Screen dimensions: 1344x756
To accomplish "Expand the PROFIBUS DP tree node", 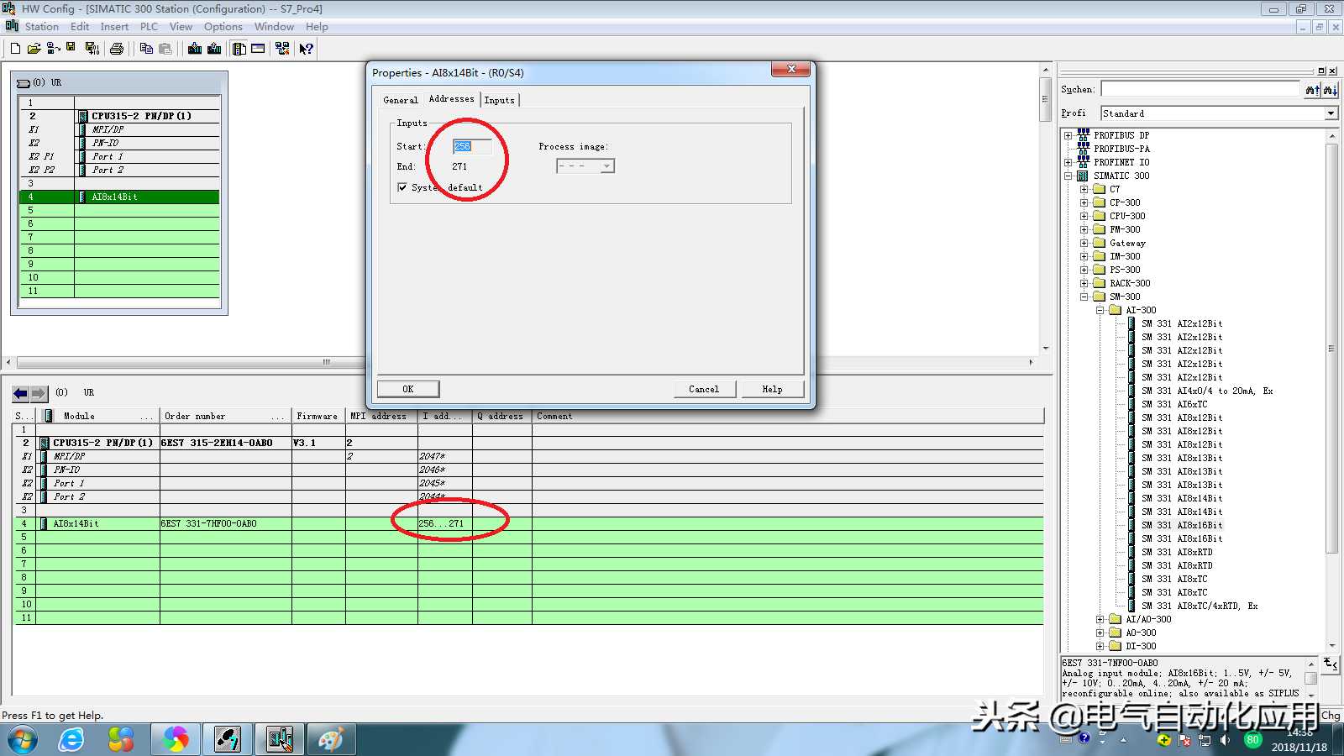I will (x=1068, y=135).
